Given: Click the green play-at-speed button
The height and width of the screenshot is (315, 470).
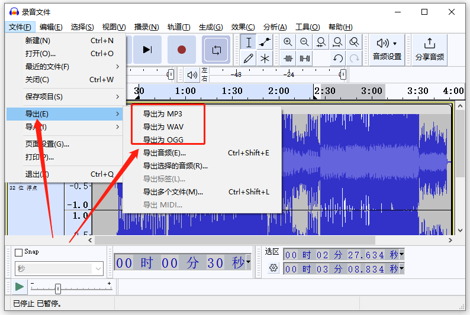Looking at the screenshot, I should tap(20, 287).
